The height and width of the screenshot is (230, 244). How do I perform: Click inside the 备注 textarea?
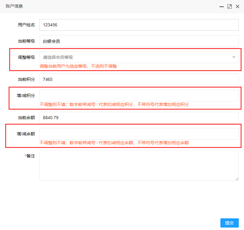click(x=139, y=165)
